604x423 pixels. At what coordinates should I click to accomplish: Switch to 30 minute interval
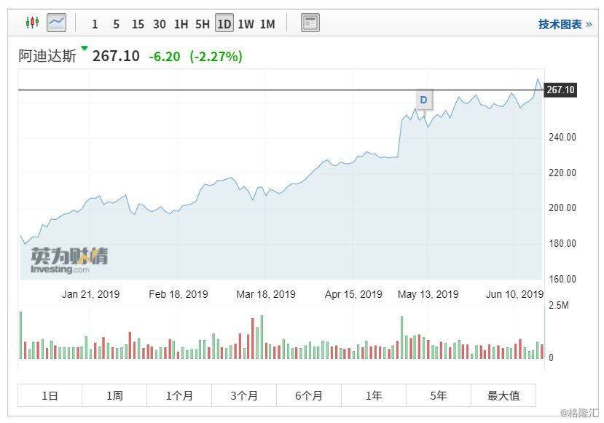pyautogui.click(x=159, y=24)
